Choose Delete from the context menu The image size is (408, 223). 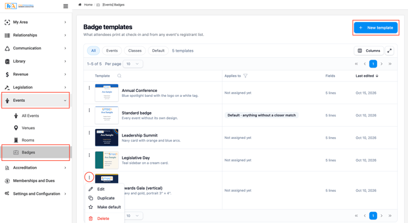[105, 219]
